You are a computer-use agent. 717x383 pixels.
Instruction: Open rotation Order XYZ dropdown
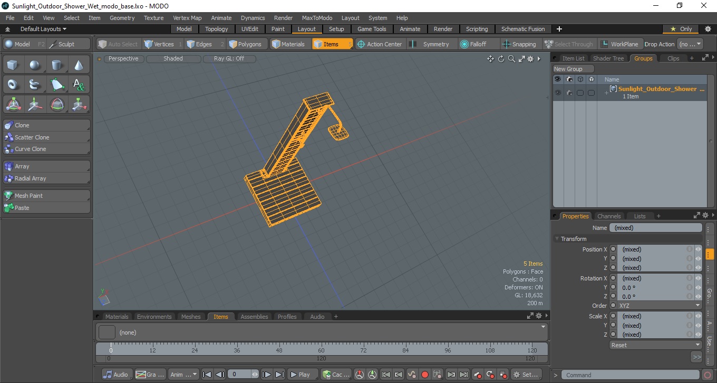(660, 306)
